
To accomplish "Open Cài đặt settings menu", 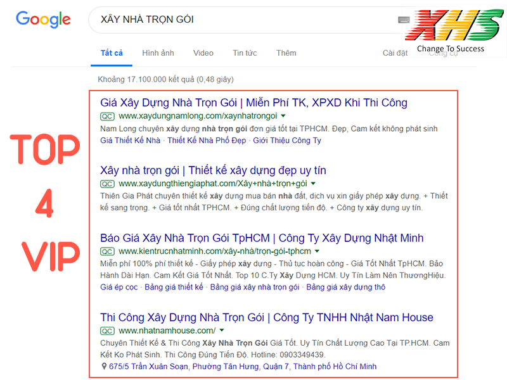I will (395, 53).
